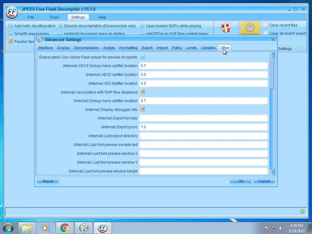Screen dimensions: 312x234
Task: Open the language flag icon in Settings ribbon
Action: [x=226, y=28]
